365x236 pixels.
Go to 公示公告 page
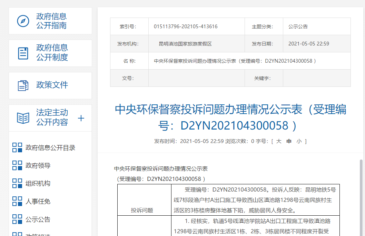[x=38, y=219]
